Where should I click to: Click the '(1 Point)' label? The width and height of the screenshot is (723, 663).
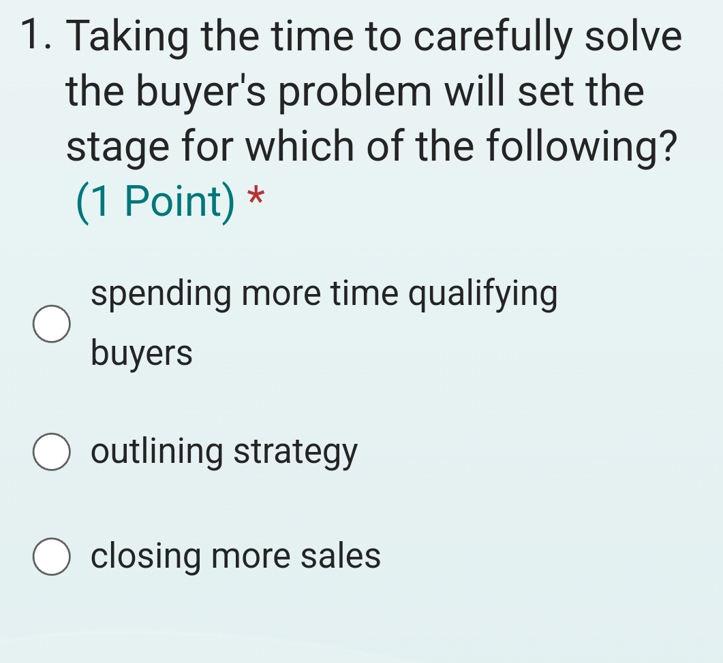tap(157, 199)
